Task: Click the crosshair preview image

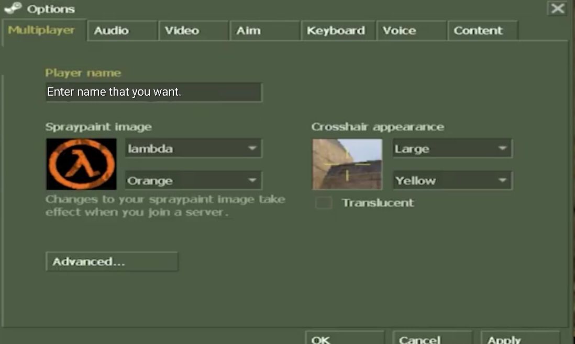Action: click(x=347, y=164)
